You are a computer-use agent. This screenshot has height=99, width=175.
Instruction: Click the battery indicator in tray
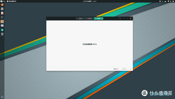coord(173,1)
